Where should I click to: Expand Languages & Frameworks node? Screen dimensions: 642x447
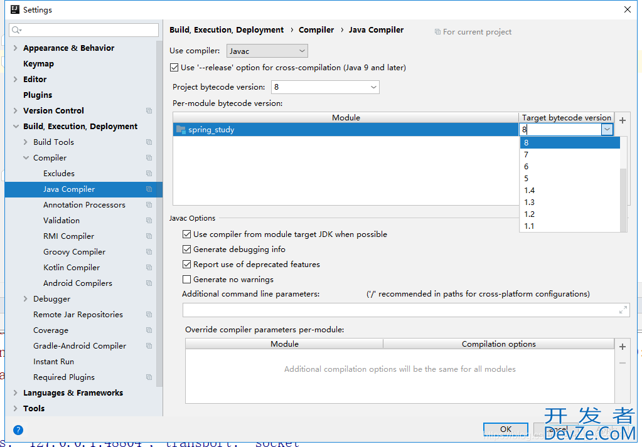(15, 393)
